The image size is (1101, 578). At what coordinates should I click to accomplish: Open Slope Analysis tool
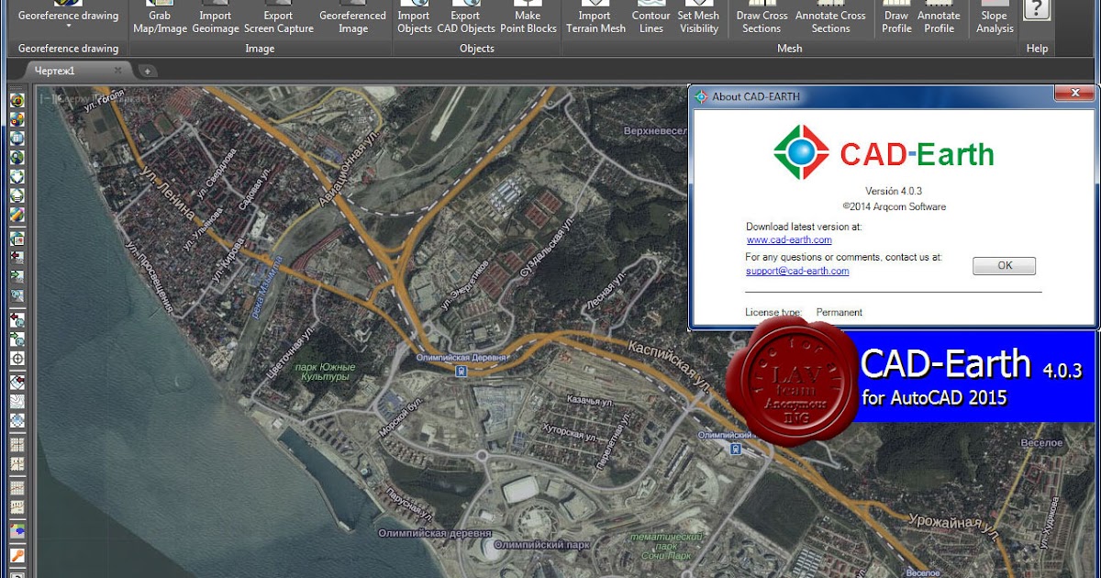point(995,18)
